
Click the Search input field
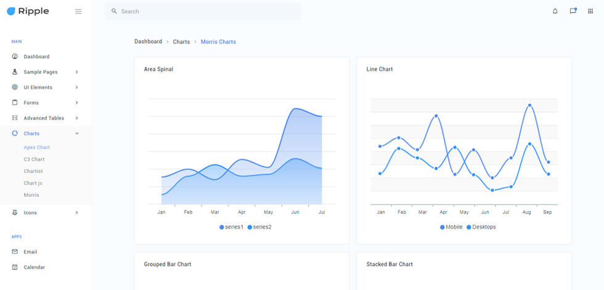[x=203, y=12]
